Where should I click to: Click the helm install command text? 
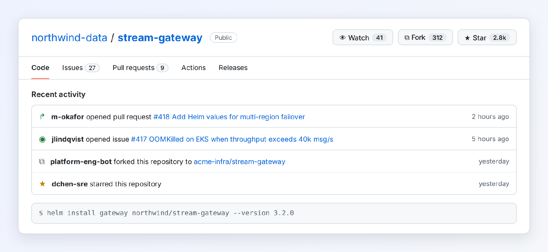(x=170, y=213)
